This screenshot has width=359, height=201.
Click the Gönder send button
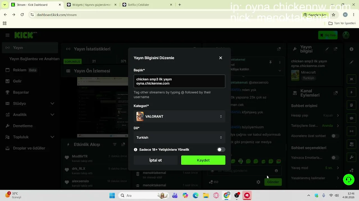[x=273, y=182]
